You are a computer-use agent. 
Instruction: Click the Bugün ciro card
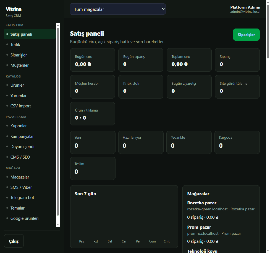(x=93, y=60)
